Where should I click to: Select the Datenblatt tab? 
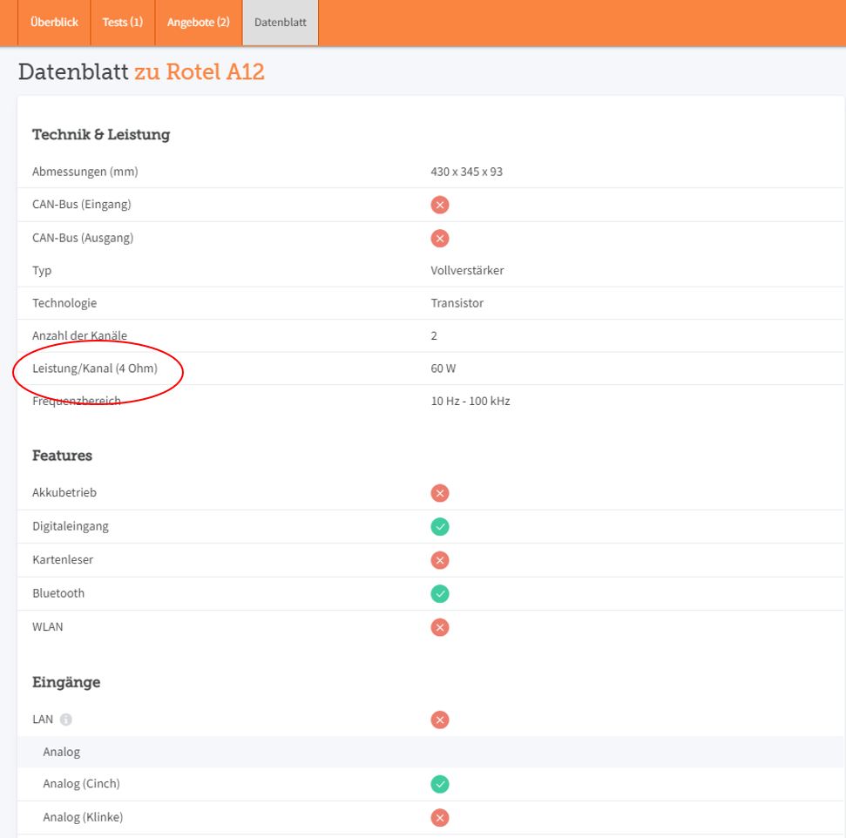point(281,23)
